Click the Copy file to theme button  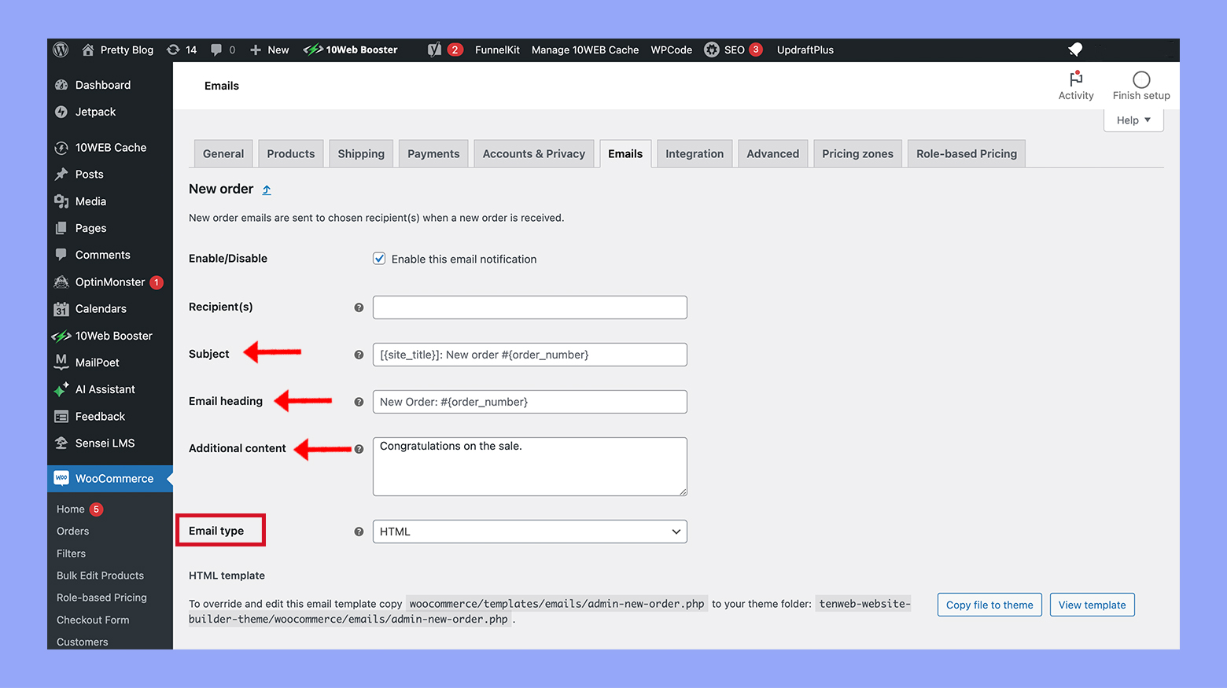tap(989, 605)
